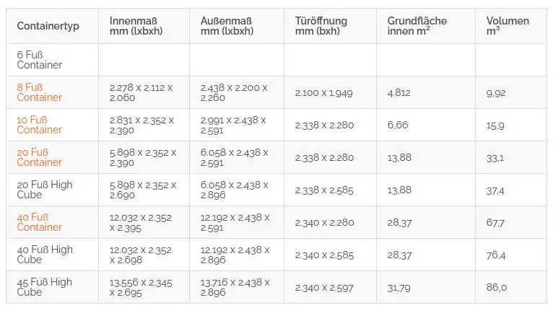The width and height of the screenshot is (558, 313).
Task: Click the Innenmaß mm (lxbxh) header
Action: pos(136,26)
